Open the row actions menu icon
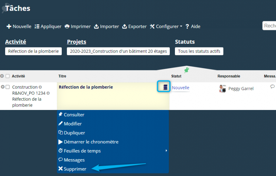276x176 pixels. coord(165,87)
